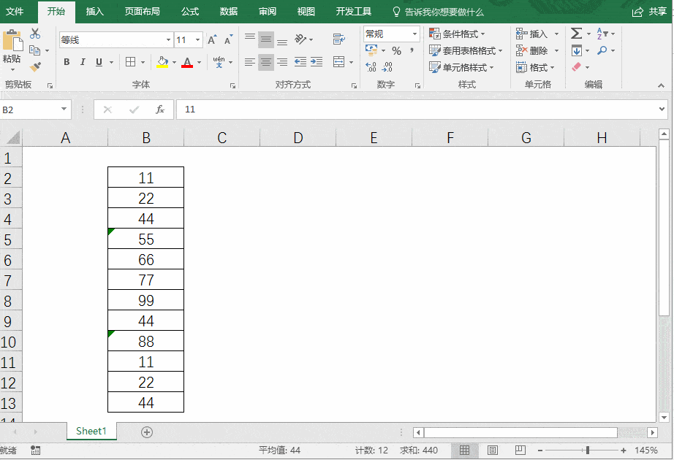Click the percent style icon

click(x=397, y=50)
